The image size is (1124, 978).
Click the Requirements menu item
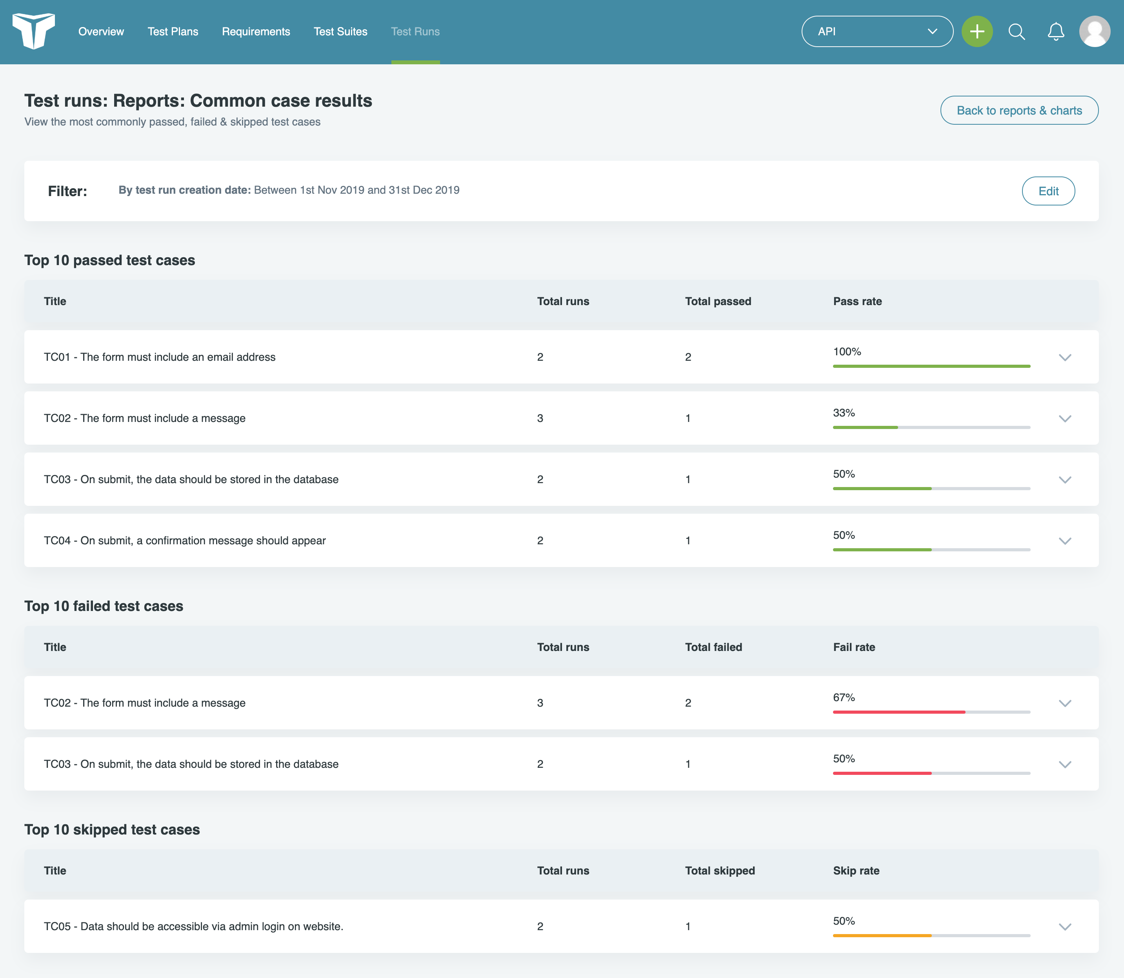tap(255, 31)
